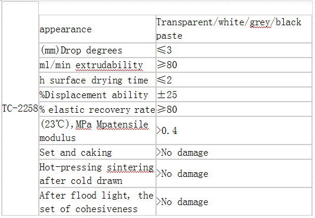Click the underlined word sintering
This screenshot has height=218, width=315.
(130, 167)
